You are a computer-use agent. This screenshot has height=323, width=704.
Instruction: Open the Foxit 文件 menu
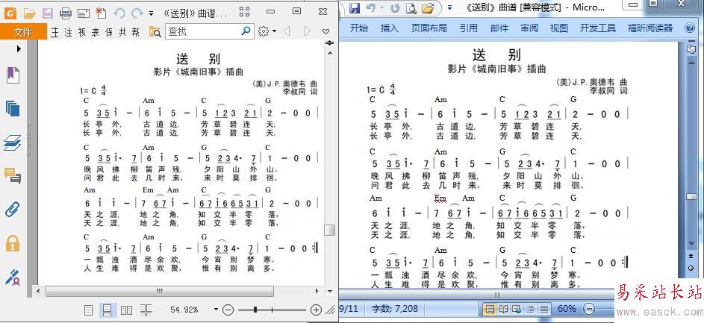(x=23, y=32)
